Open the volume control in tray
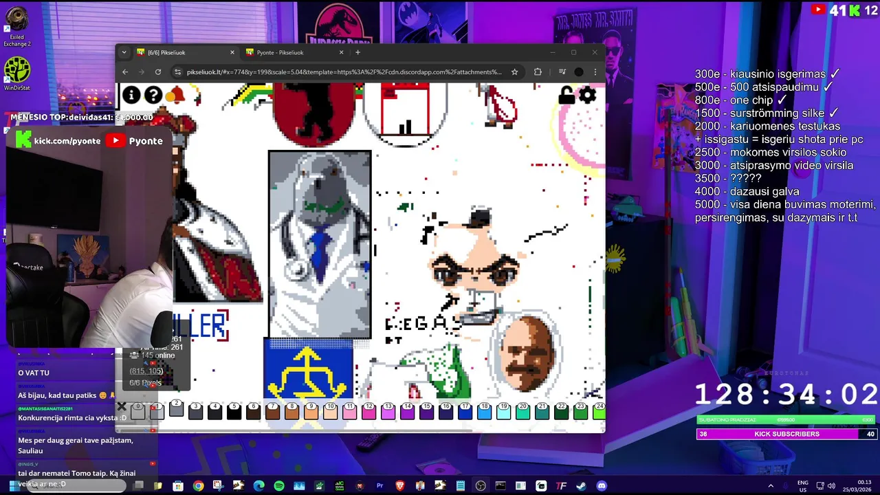Screen dimensions: 880x495 (831, 486)
